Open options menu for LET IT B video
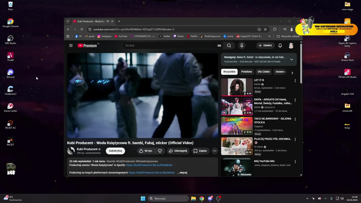 (295, 81)
